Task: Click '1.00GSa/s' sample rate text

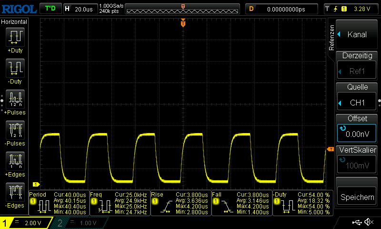Action: (x=111, y=6)
